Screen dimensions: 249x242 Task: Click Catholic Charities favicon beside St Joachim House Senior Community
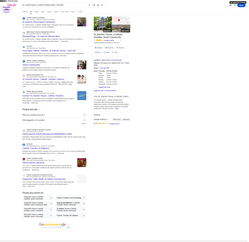pyautogui.click(x=24, y=18)
